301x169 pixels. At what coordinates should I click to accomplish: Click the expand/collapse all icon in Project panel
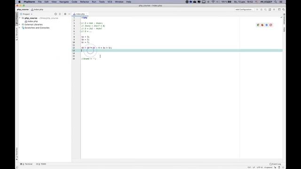pyautogui.click(x=60, y=14)
